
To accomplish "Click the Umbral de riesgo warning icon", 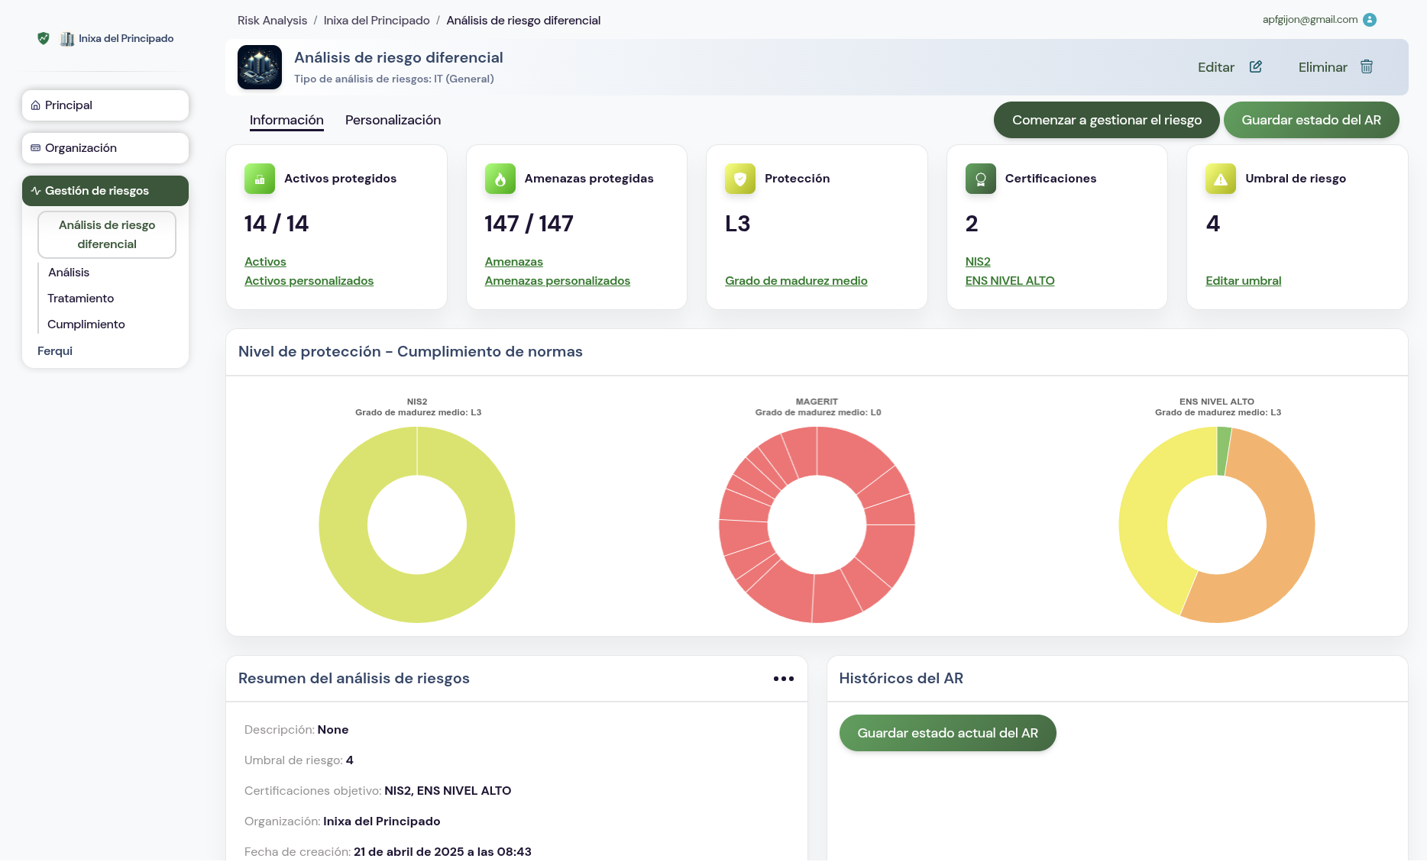I will point(1220,179).
